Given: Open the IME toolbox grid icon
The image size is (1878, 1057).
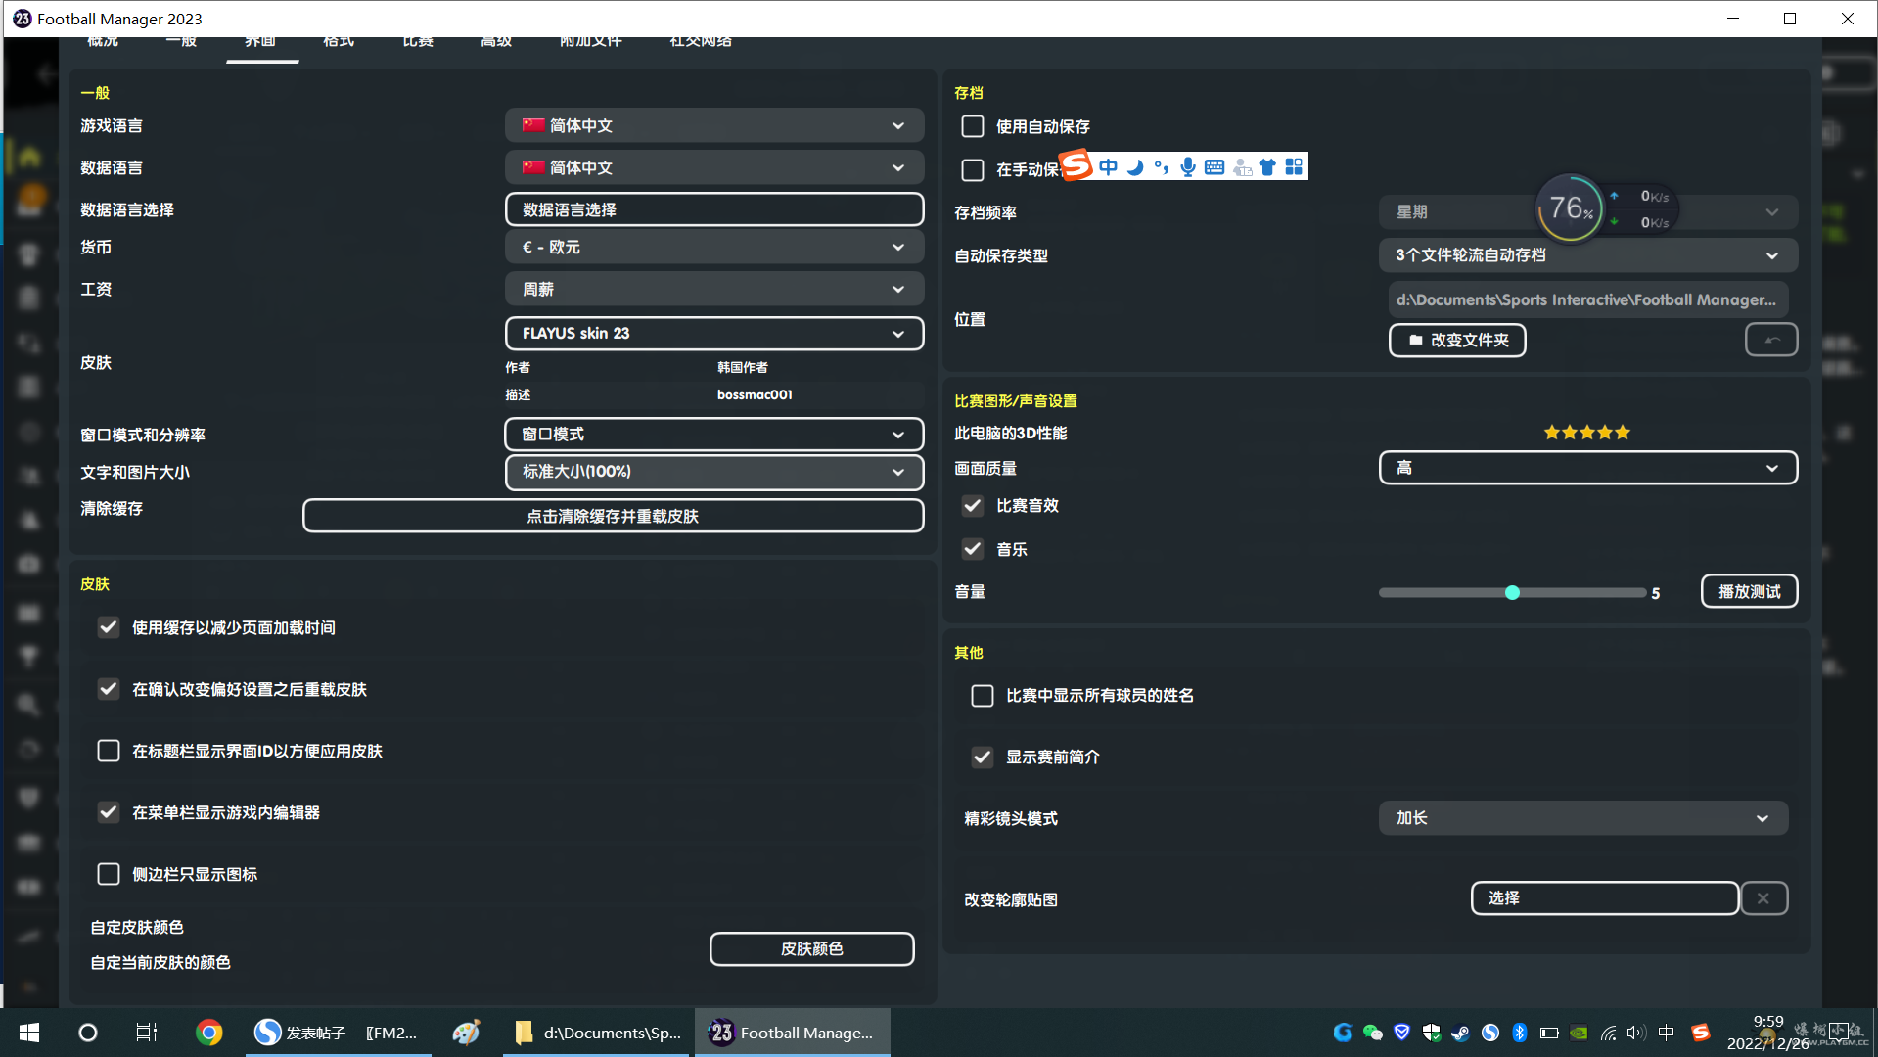Looking at the screenshot, I should (x=1294, y=167).
